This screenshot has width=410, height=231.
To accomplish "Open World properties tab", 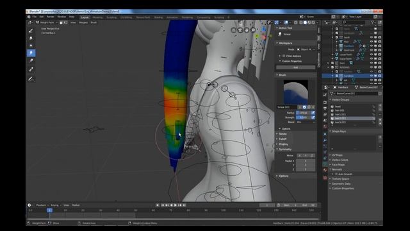I will point(325,126).
